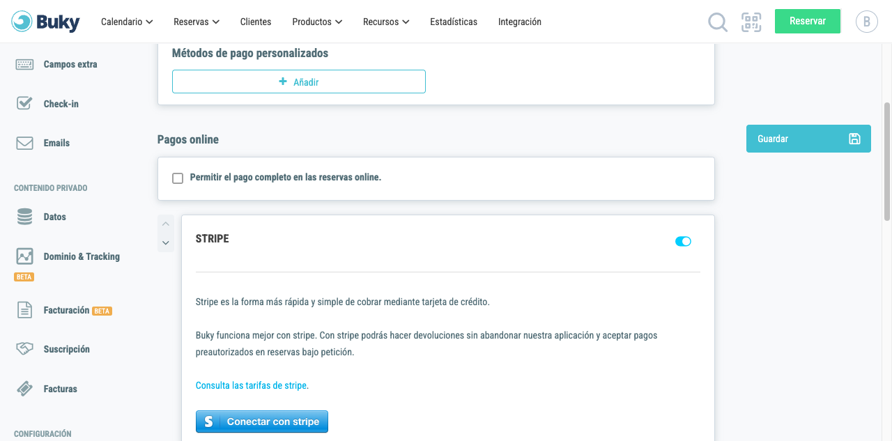Enable full payment in online bookings checkbox
This screenshot has height=441, width=892.
click(x=178, y=178)
